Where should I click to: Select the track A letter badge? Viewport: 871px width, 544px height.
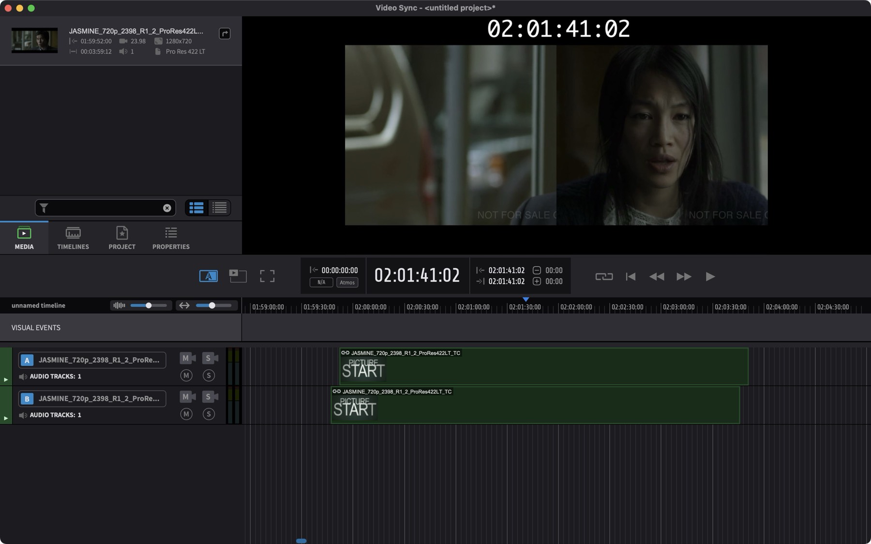27,360
